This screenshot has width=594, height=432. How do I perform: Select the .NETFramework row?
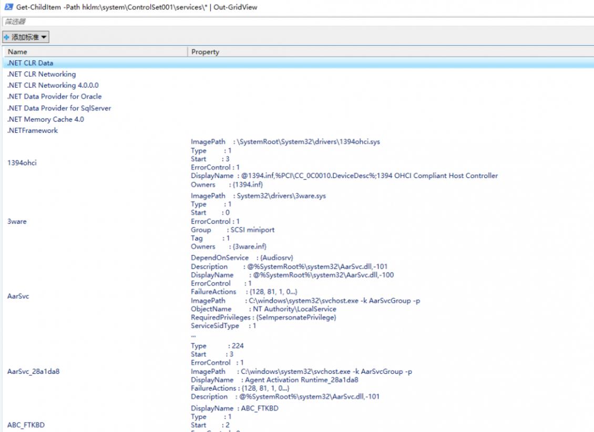[33, 131]
